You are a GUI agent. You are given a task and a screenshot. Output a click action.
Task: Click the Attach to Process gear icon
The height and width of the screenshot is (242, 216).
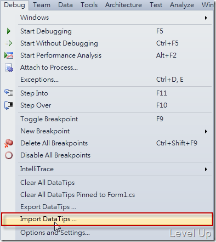(x=9, y=67)
